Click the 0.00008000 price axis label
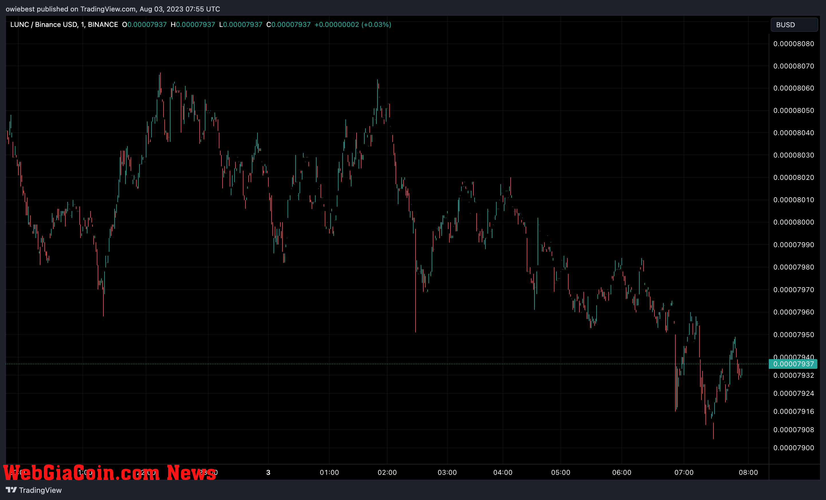Image resolution: width=826 pixels, height=500 pixels. click(x=793, y=222)
